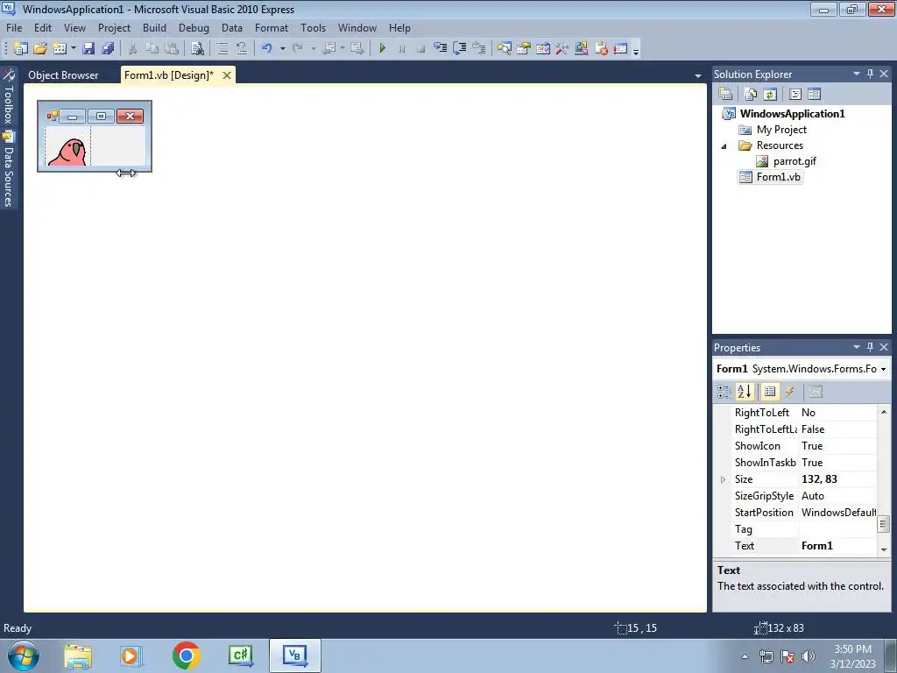The image size is (897, 673).
Task: Open the Undo history dropdown arrow
Action: (282, 49)
